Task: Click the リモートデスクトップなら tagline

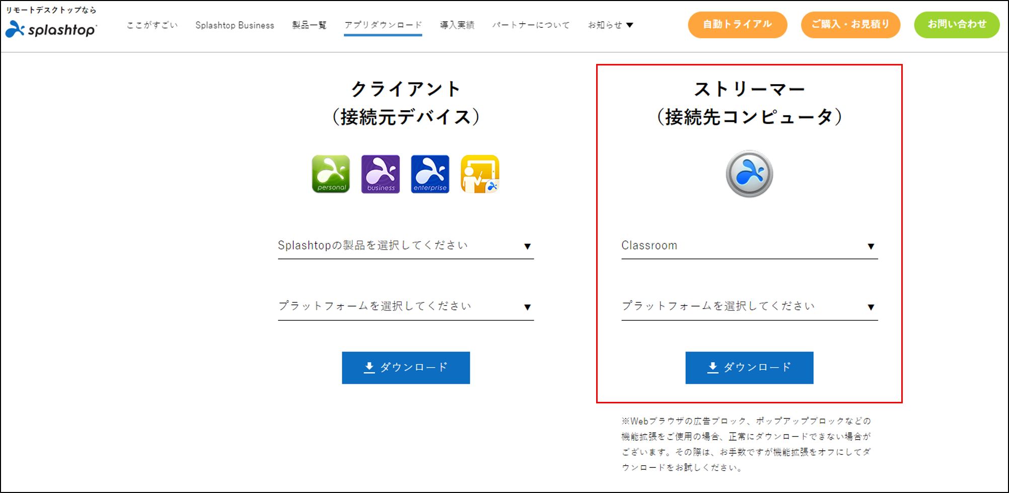Action: point(51,10)
